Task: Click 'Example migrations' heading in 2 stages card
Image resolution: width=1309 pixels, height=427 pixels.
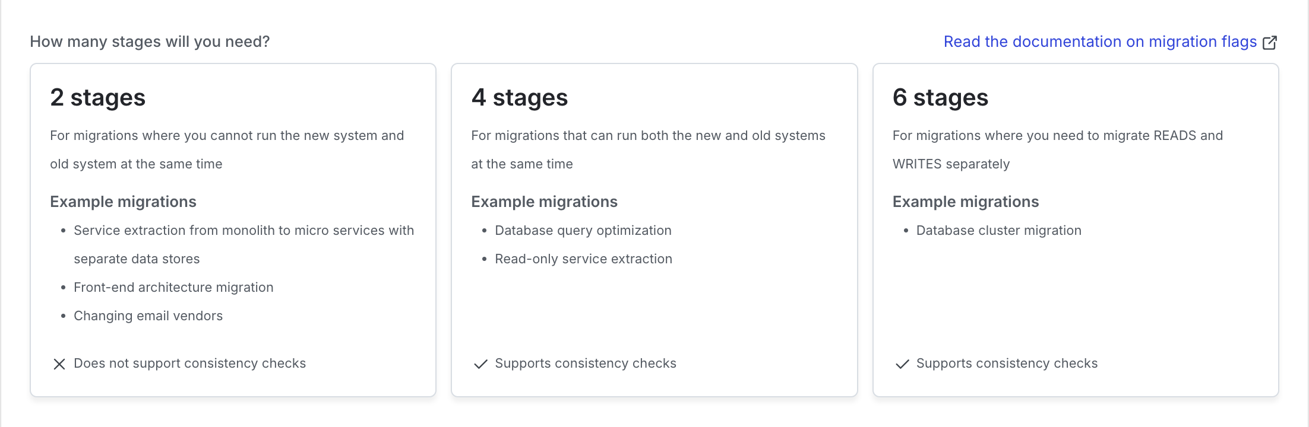Action: point(123,201)
